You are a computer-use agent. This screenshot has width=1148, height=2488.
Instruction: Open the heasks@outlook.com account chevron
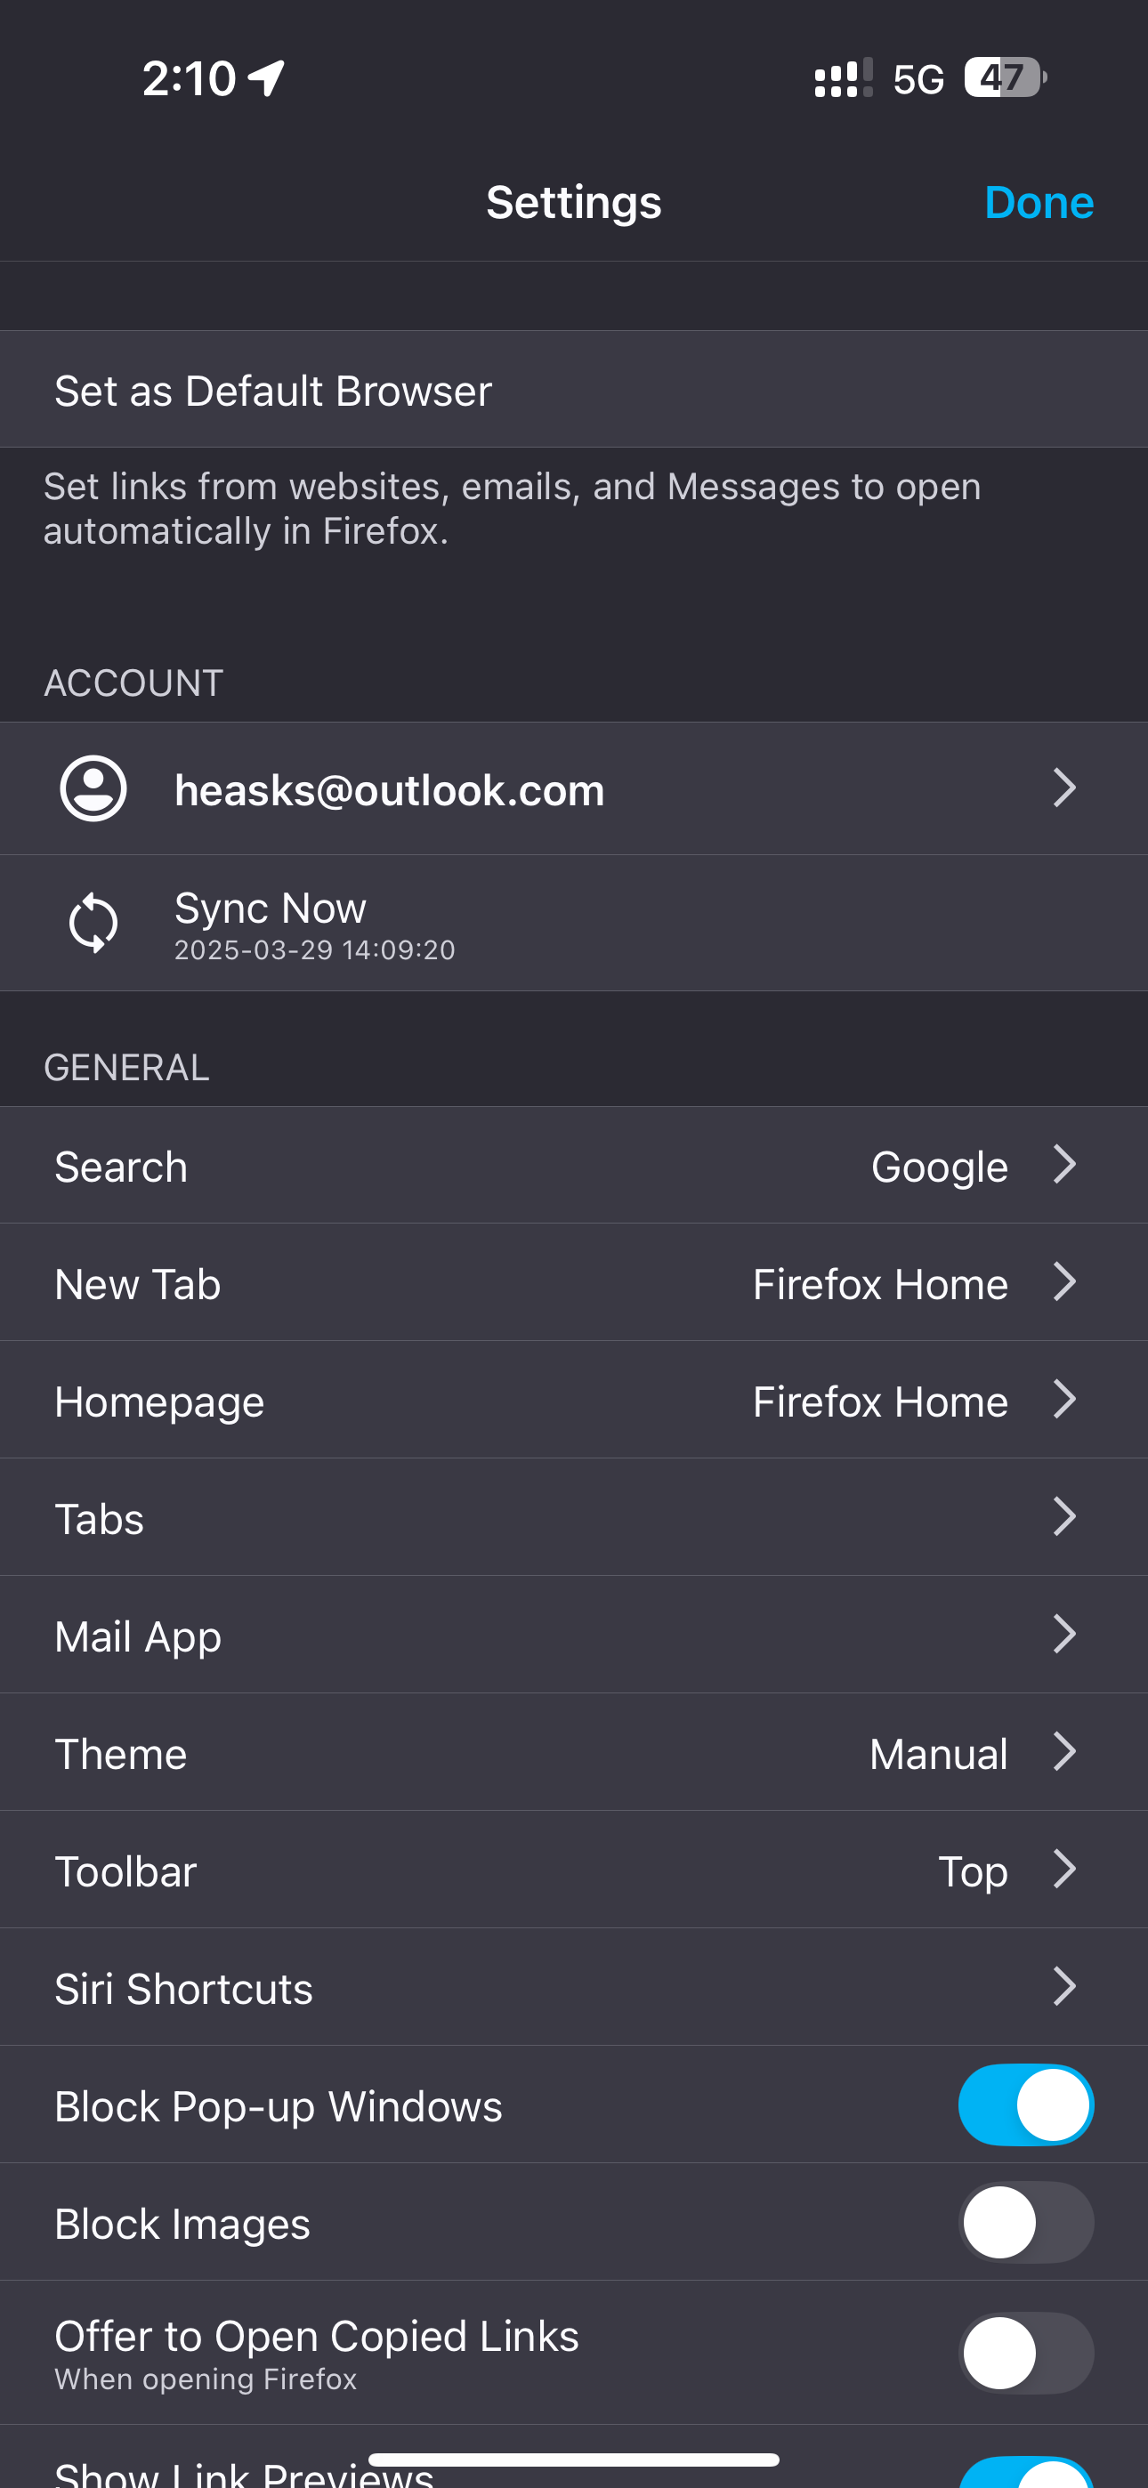(x=1064, y=788)
